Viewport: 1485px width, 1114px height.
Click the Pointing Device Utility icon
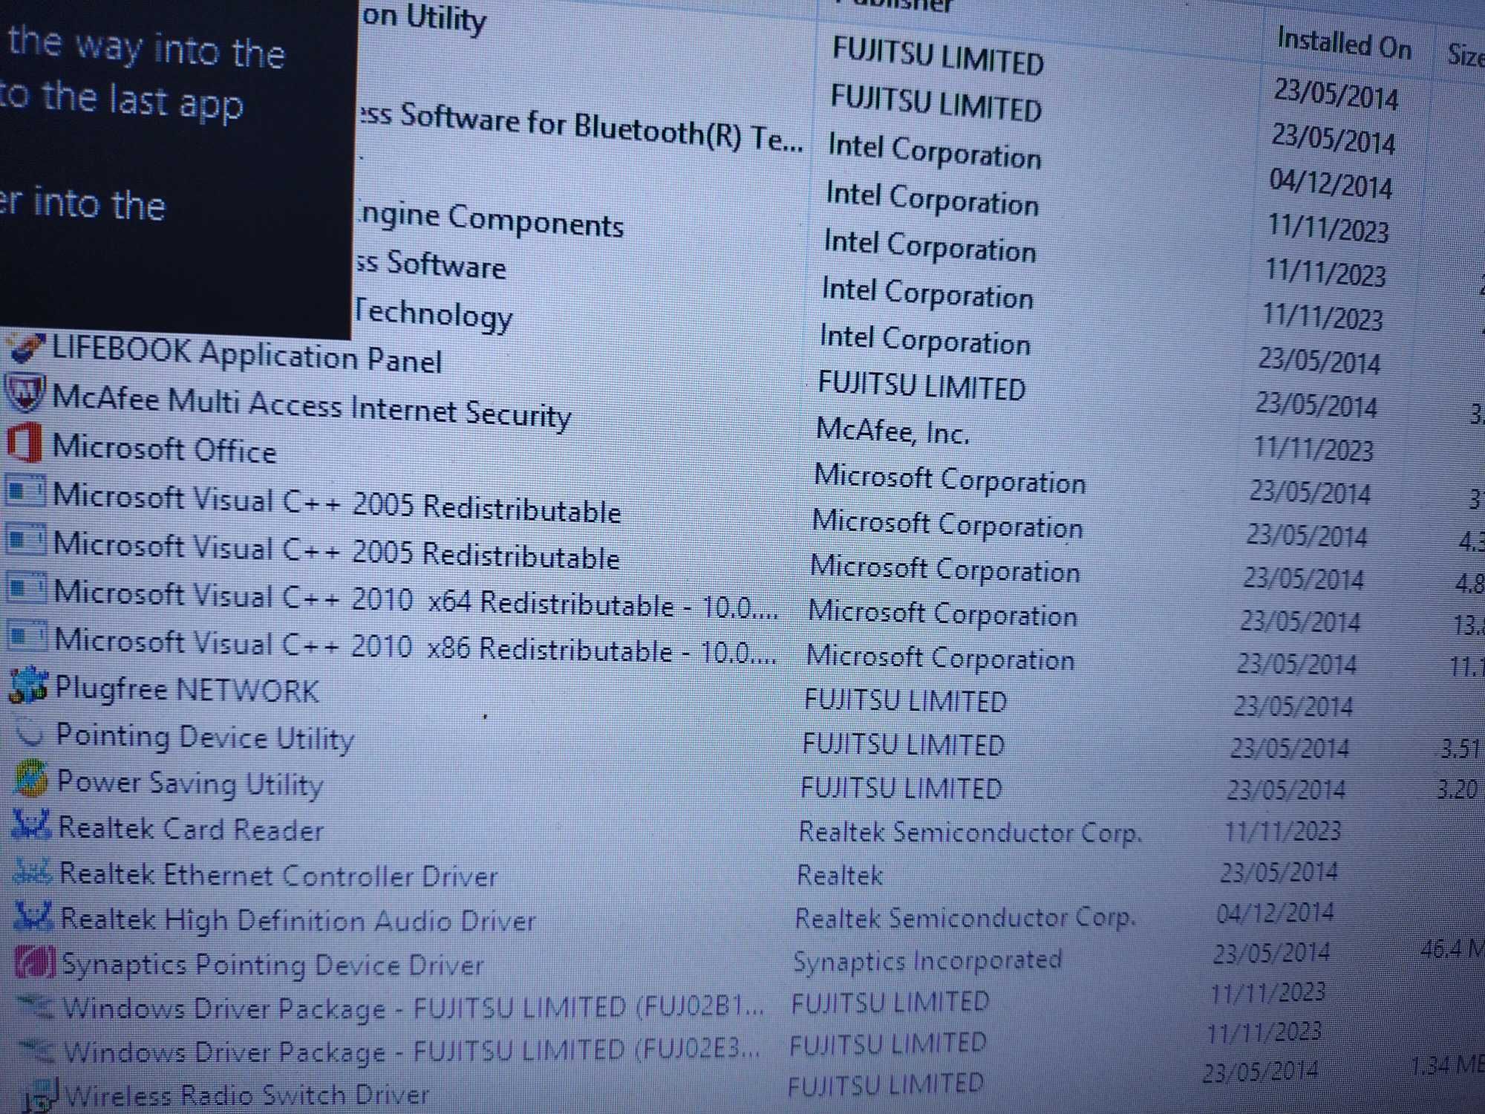pos(30,732)
